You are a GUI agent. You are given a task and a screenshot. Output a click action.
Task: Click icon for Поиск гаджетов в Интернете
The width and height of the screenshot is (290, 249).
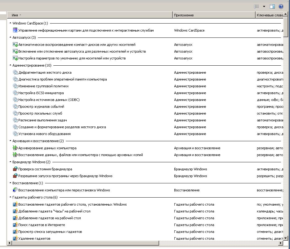15,225
